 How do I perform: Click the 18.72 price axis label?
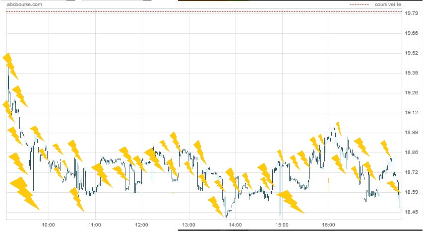[x=412, y=172]
